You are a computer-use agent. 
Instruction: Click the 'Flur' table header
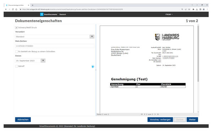[x=138, y=84]
